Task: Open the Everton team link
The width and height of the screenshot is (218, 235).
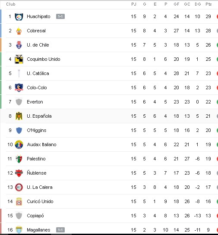Action: pos(35,102)
